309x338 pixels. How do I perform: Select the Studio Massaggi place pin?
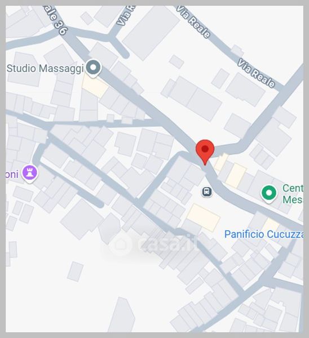tap(93, 68)
